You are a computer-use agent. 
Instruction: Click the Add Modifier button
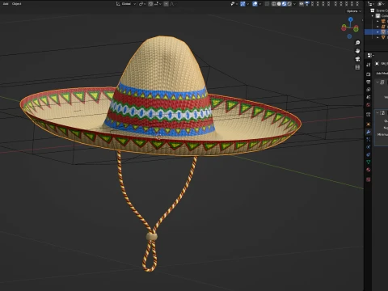coord(382,74)
